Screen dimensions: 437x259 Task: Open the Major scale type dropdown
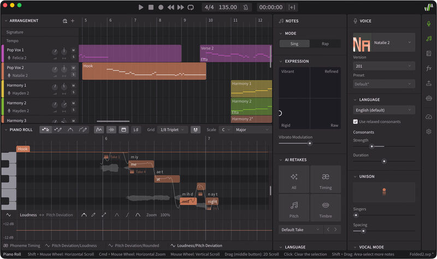252,129
